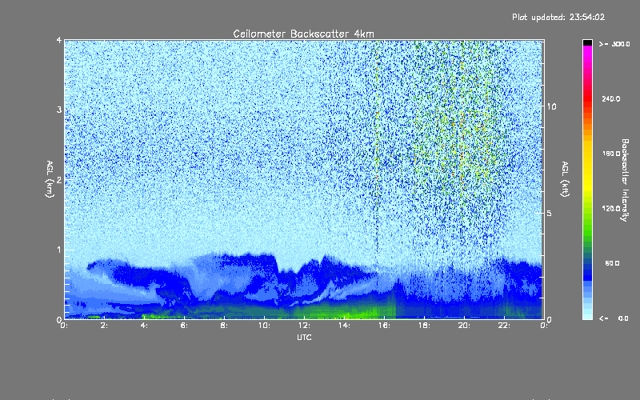Click the "AGL (kft)" right axis label
Viewport: 640px width, 400px height.
(566, 179)
